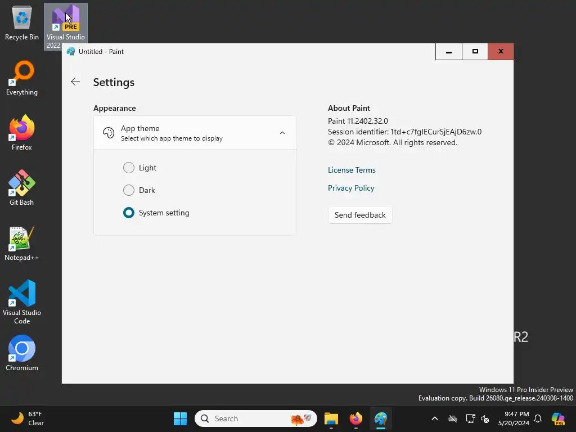Open the Windows Start menu
576x432 pixels.
click(x=180, y=418)
